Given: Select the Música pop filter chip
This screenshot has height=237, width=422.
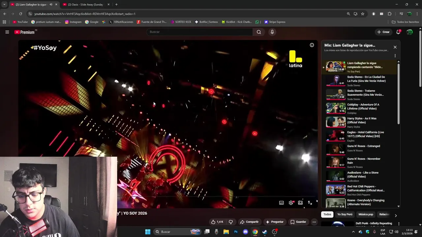Looking at the screenshot, I should (x=366, y=214).
